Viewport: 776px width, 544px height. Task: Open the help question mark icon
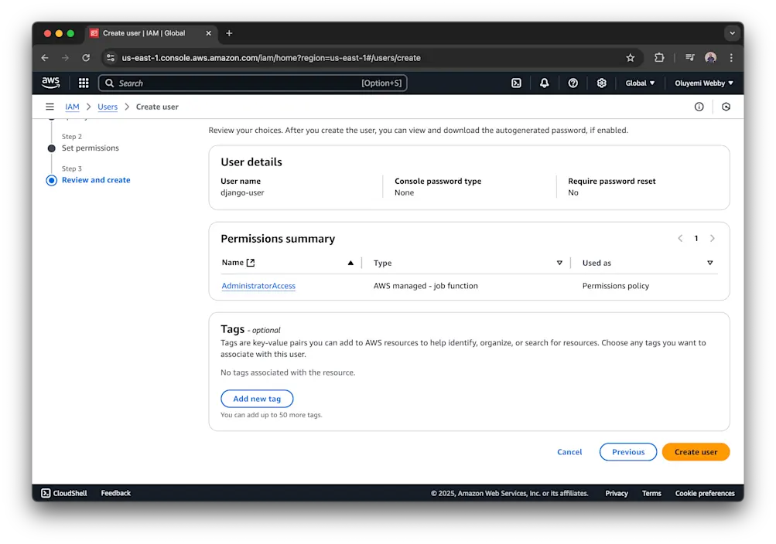tap(573, 83)
